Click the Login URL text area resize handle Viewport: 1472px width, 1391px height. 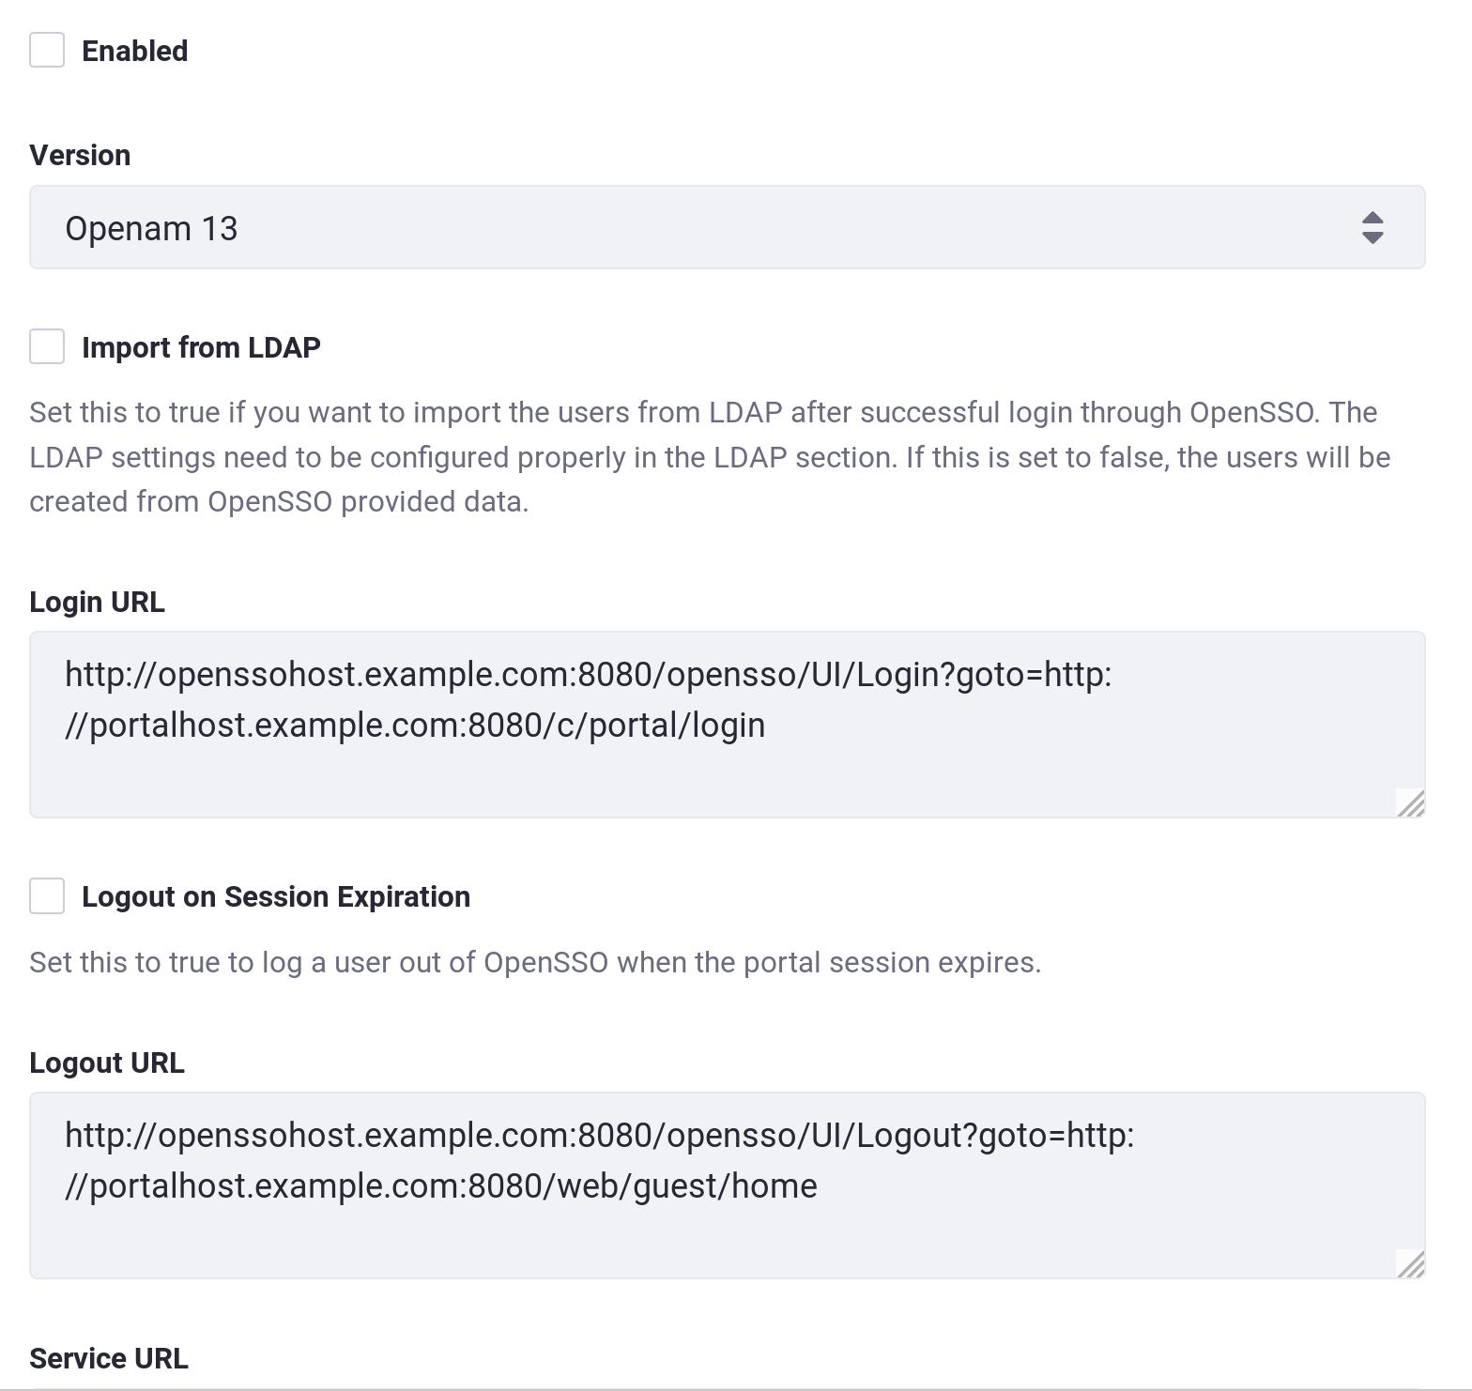coord(1410,803)
